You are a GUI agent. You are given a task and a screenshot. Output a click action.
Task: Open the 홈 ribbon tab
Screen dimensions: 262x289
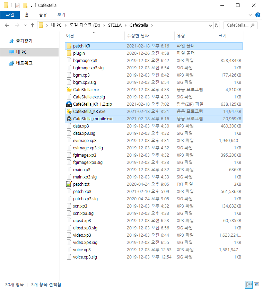27,15
